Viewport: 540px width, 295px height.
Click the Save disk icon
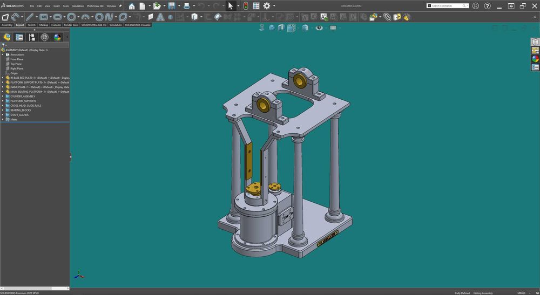(x=172, y=6)
